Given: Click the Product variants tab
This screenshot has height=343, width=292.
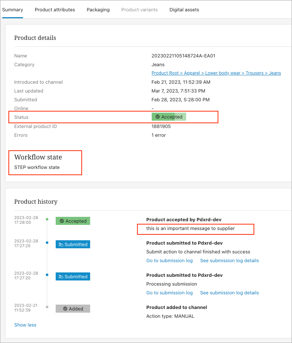Looking at the screenshot, I should tap(140, 10).
